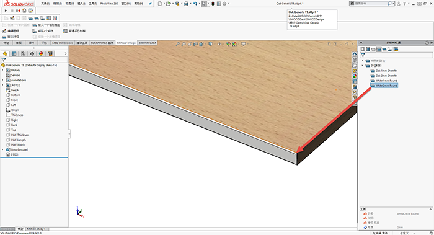Switch to the SWOOD CAM tab

point(148,43)
